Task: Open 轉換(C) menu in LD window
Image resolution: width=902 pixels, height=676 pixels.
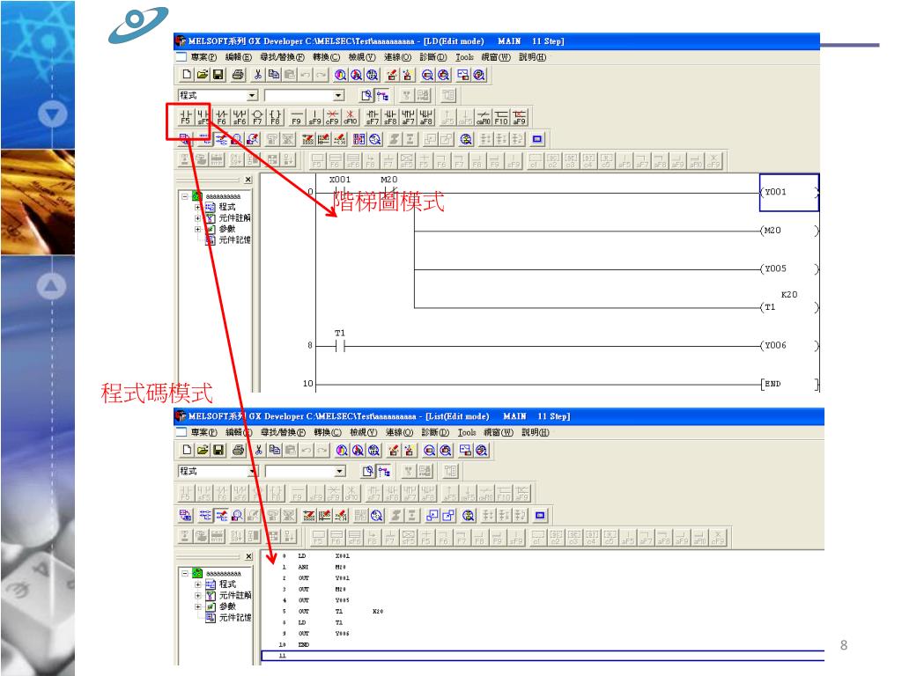Action: (326, 57)
